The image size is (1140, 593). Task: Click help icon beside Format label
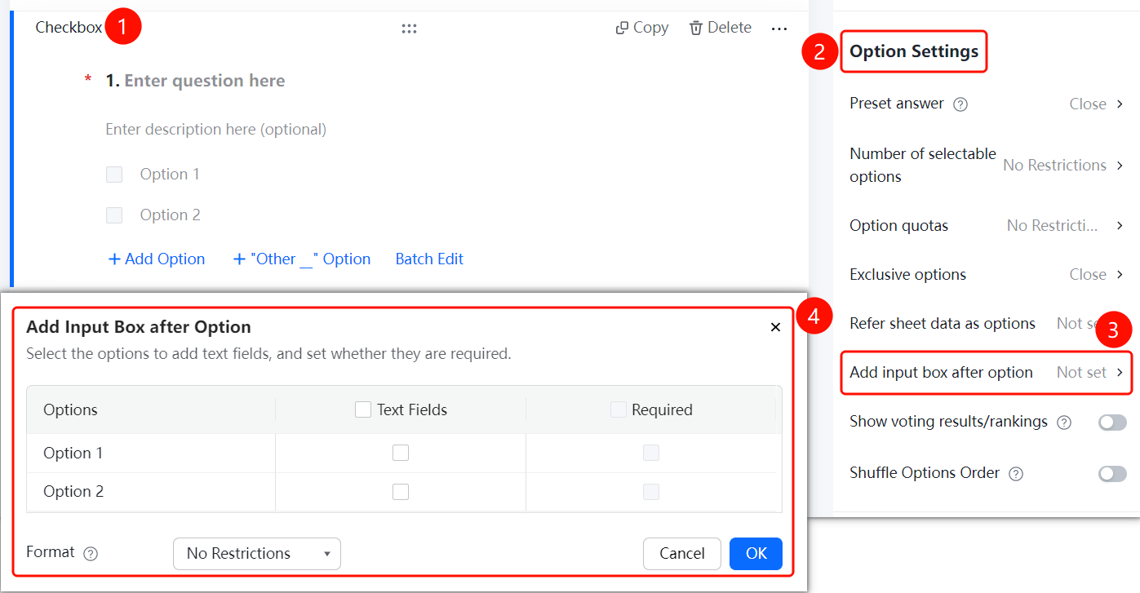pyautogui.click(x=91, y=553)
